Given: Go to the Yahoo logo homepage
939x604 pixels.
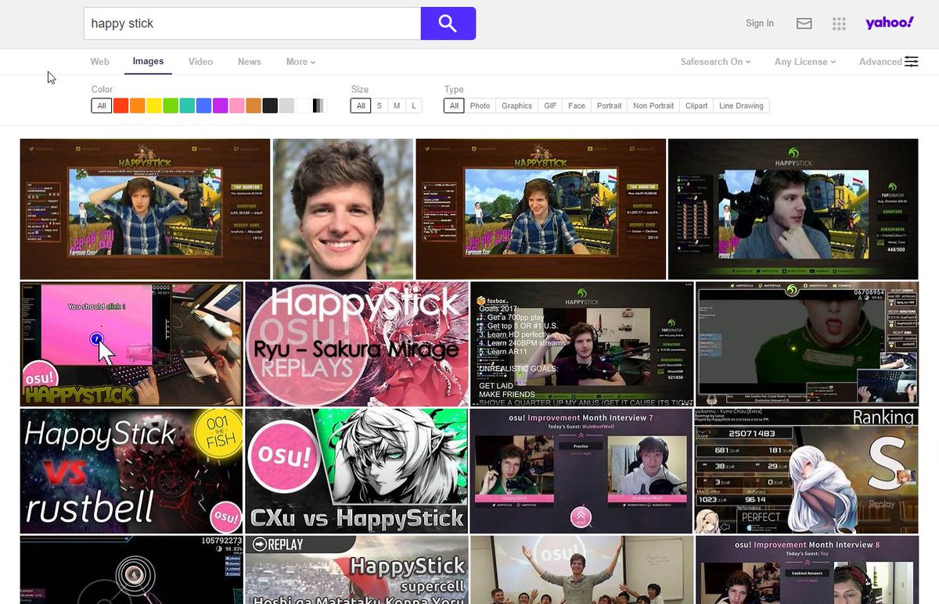Looking at the screenshot, I should tap(890, 23).
